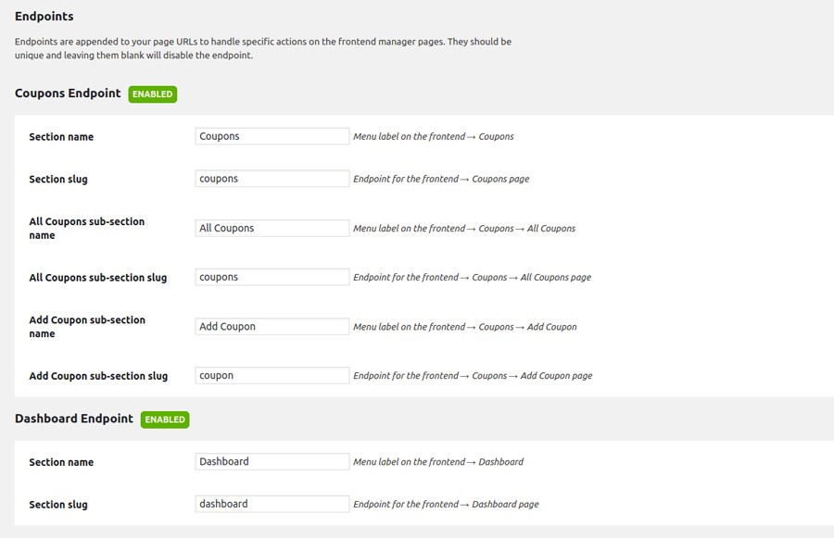Click the main Endpoints heading
This screenshot has width=834, height=538.
[x=44, y=17]
